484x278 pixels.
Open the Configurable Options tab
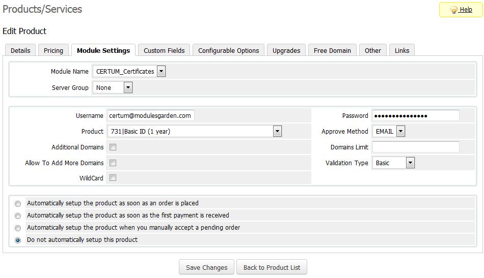click(x=228, y=50)
